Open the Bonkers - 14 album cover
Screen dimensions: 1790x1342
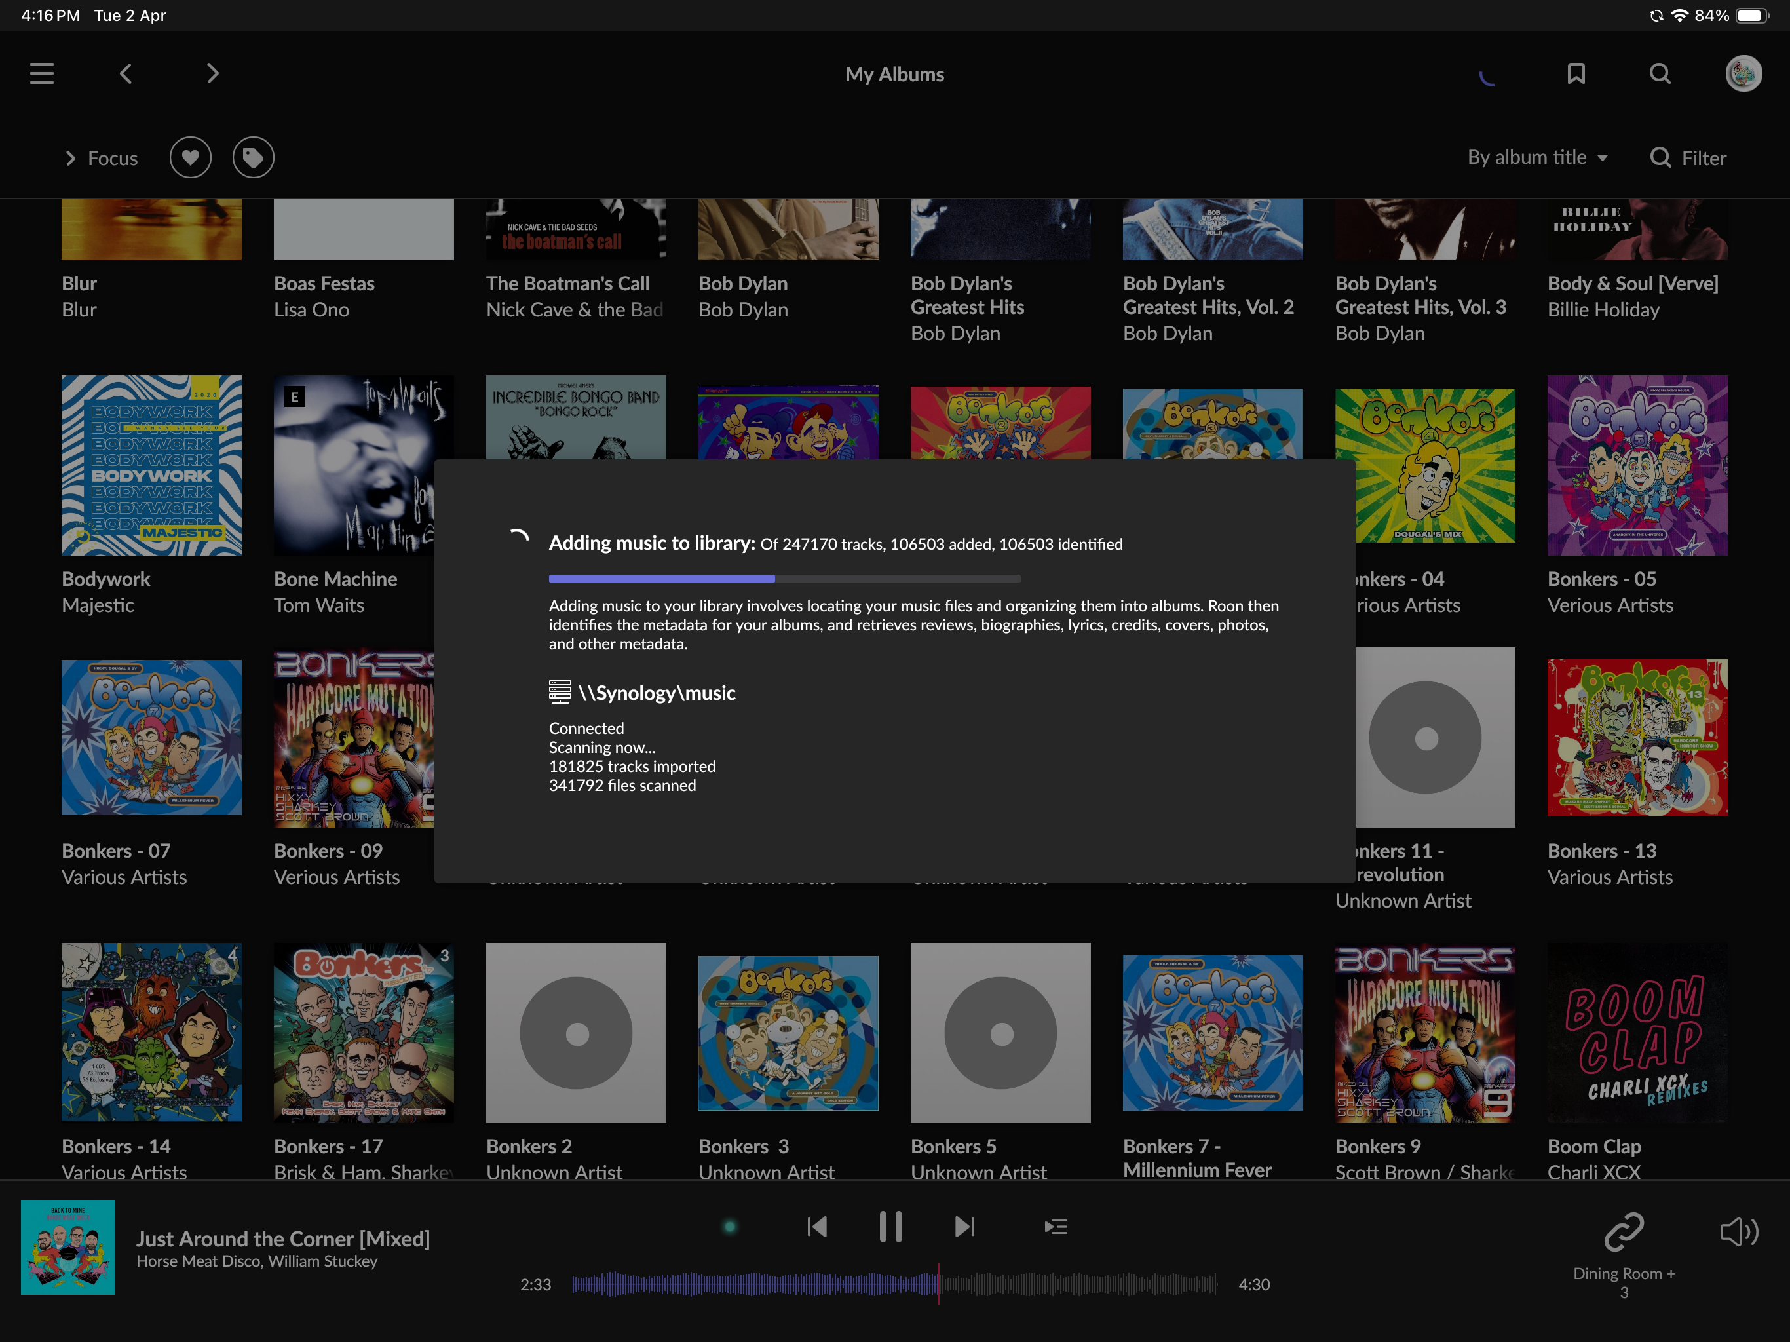[151, 1032]
